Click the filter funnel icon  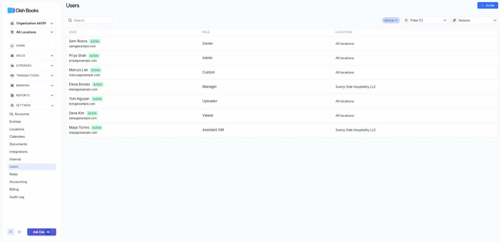(406, 20)
